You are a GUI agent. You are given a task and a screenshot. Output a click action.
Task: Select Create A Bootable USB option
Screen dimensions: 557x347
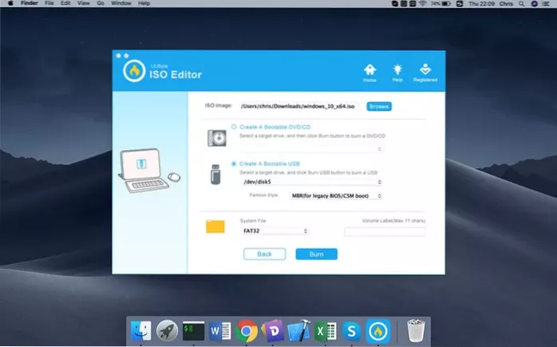(x=234, y=164)
